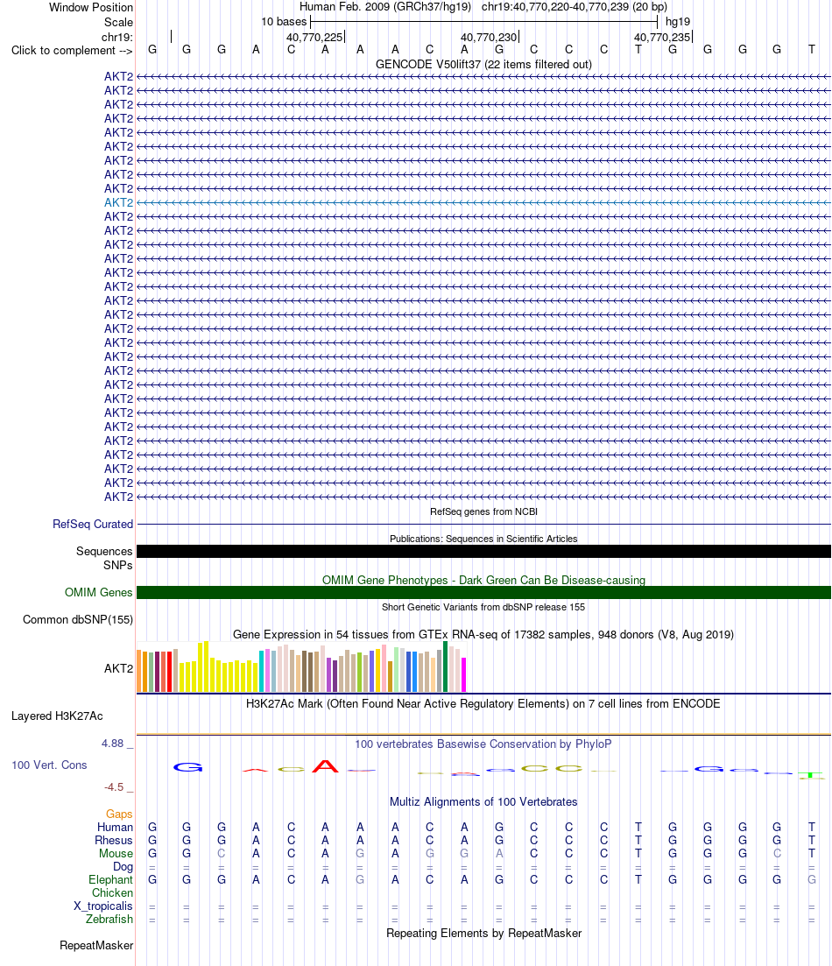Click the Dog alignment row label

click(123, 867)
